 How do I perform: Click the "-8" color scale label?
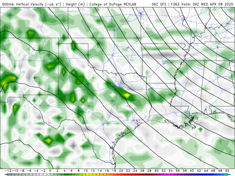[x=22, y=171]
